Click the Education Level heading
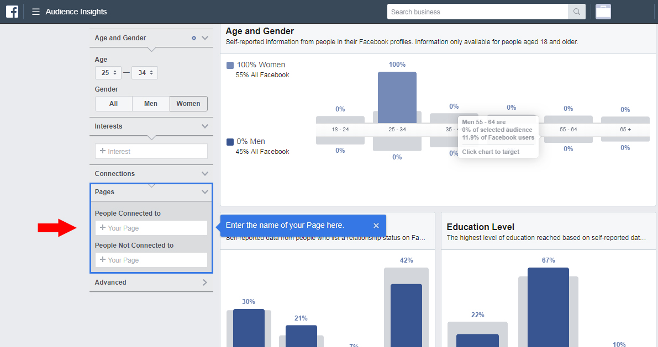This screenshot has height=347, width=658. point(480,227)
